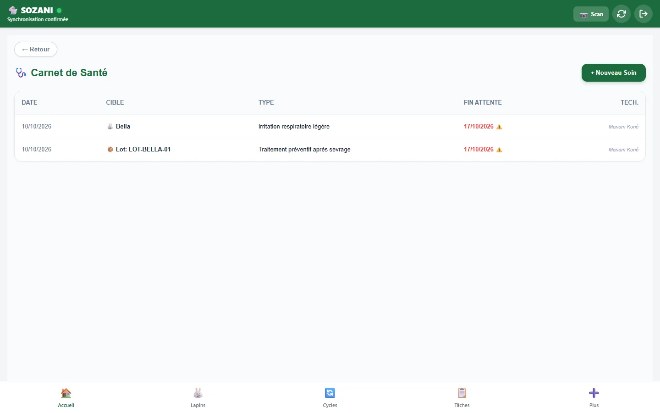The image size is (660, 413).
Task: Open the Tâches tab
Action: 462,397
